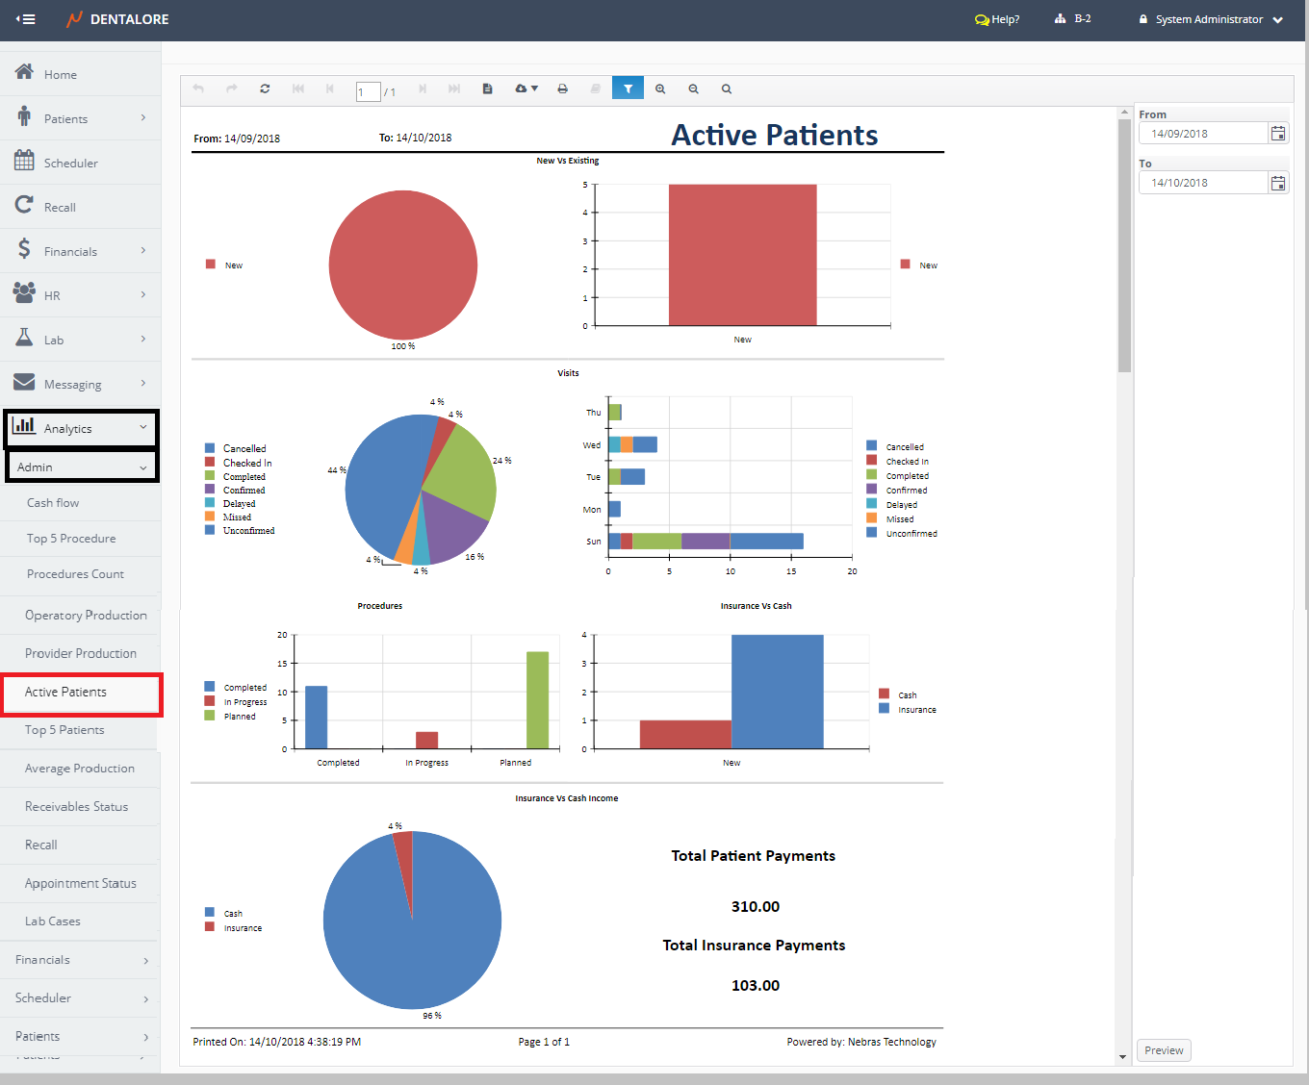Open Top 5 Patients report
This screenshot has width=1309, height=1085.
[64, 730]
